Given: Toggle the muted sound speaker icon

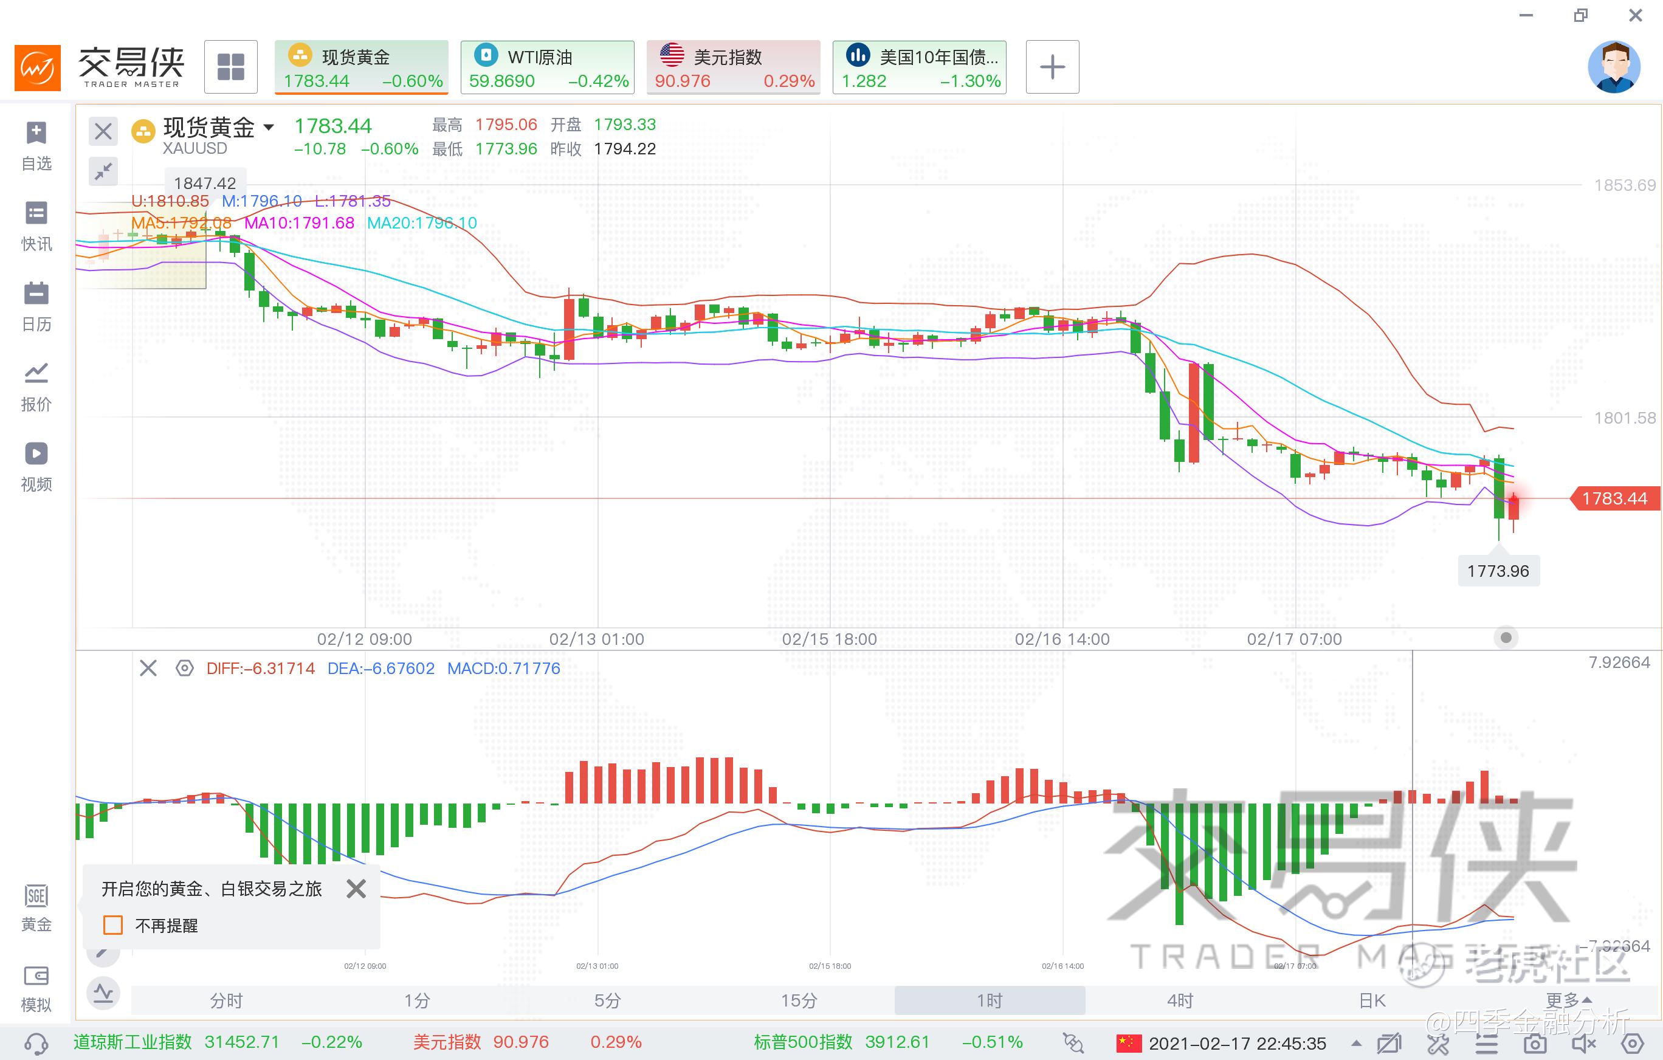Looking at the screenshot, I should tap(1583, 1044).
